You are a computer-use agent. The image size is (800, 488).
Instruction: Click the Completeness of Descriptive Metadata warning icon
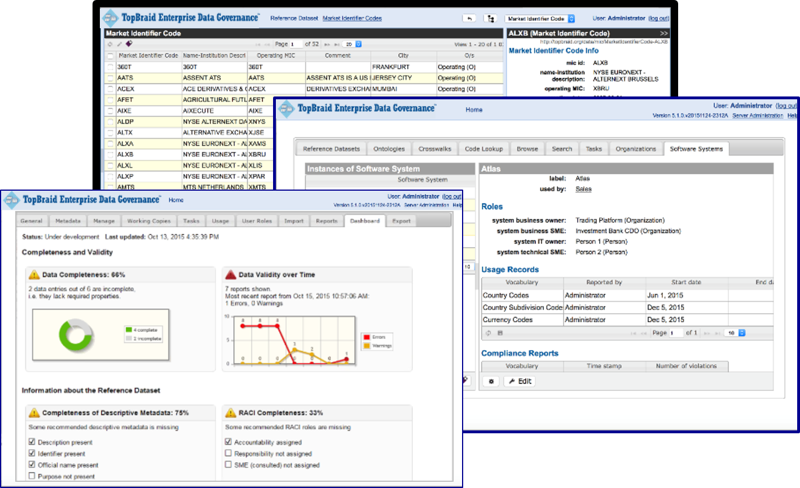(x=34, y=413)
